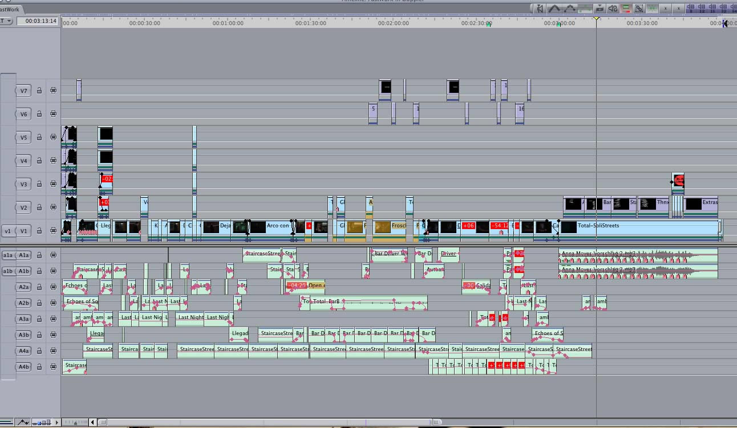Open the track layout popup arrow
Viewport: 737px width, 428px height.
click(56, 422)
